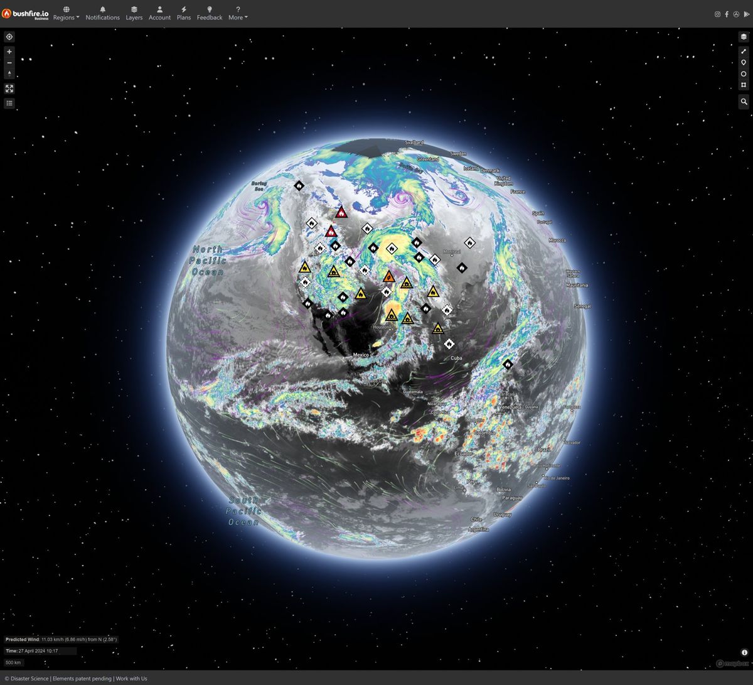Click the map info attribution button
This screenshot has width=753, height=685.
(x=744, y=653)
